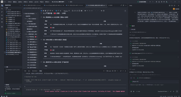The height and width of the screenshot is (97, 181).
Task: Navigate back with the title bar arrow
Action: point(150,2)
